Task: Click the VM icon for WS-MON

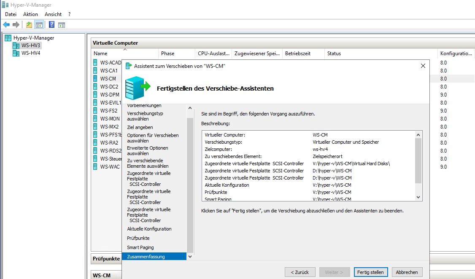Action: point(95,118)
